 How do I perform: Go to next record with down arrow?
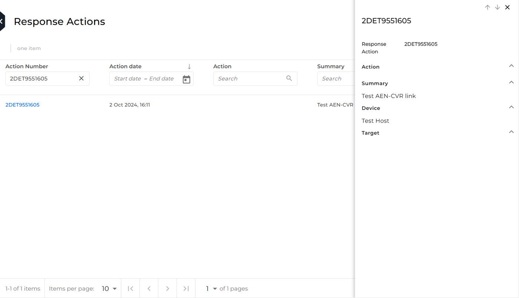pyautogui.click(x=497, y=7)
